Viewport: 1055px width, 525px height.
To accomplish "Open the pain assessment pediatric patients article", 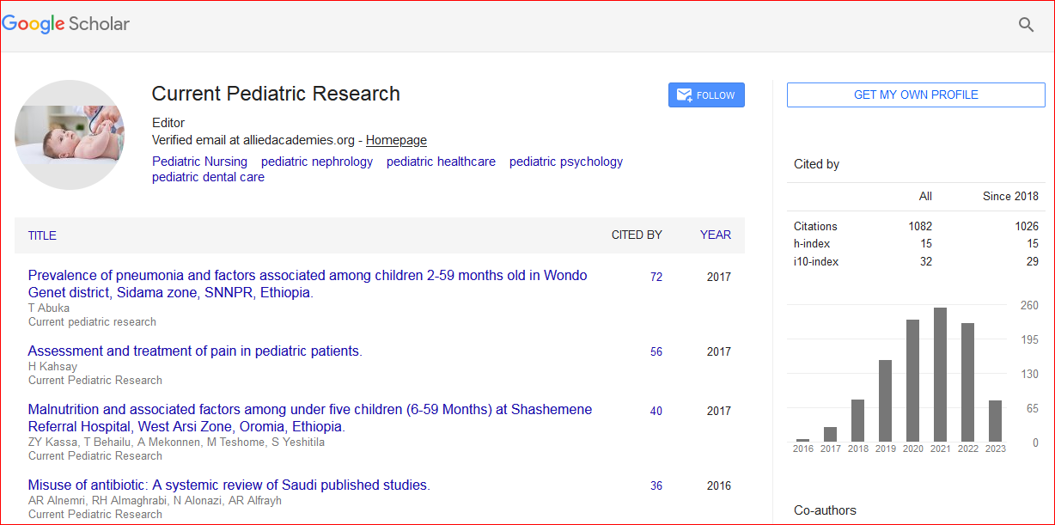I will pyautogui.click(x=194, y=351).
